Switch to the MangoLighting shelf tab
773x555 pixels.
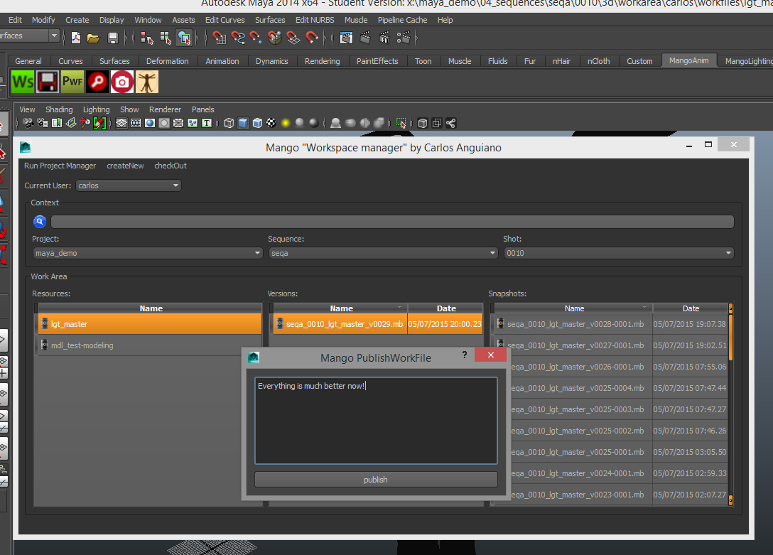[748, 61]
